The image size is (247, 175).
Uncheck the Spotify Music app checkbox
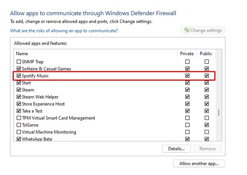point(19,76)
